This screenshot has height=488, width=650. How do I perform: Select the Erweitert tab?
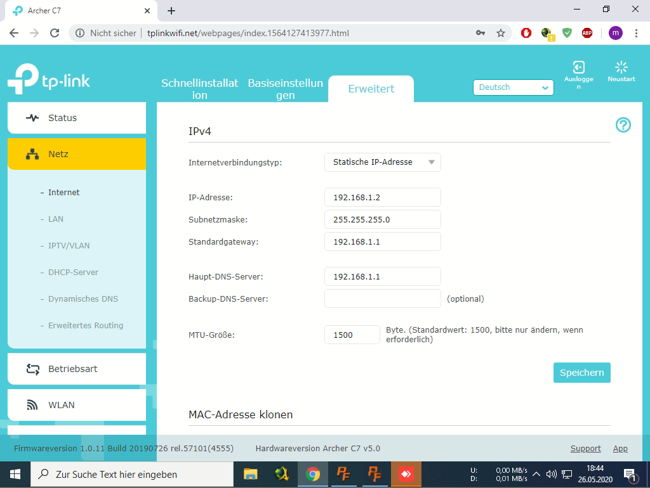click(x=371, y=89)
